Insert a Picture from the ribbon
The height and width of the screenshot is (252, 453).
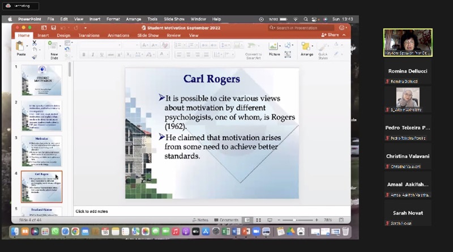(x=274, y=48)
